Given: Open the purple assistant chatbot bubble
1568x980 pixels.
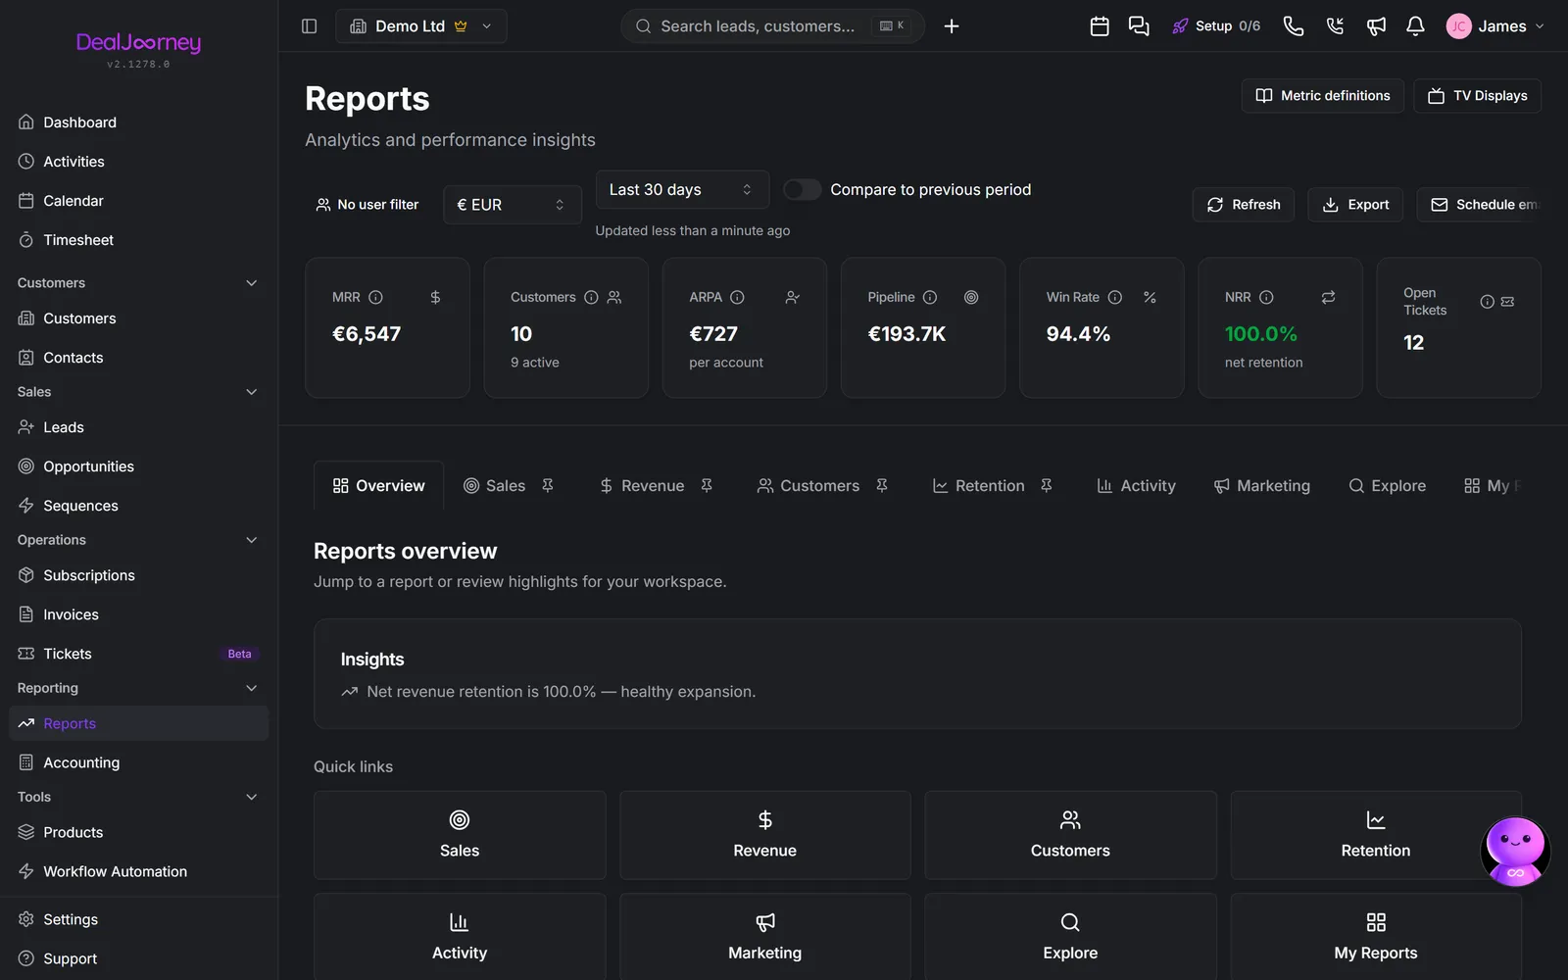Looking at the screenshot, I should 1515,851.
